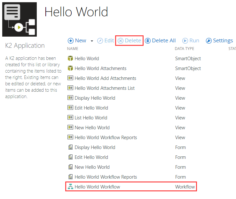Image resolution: width=236 pixels, height=199 pixels.
Task: Click the view icon for List Hello World
Action: 70,118
